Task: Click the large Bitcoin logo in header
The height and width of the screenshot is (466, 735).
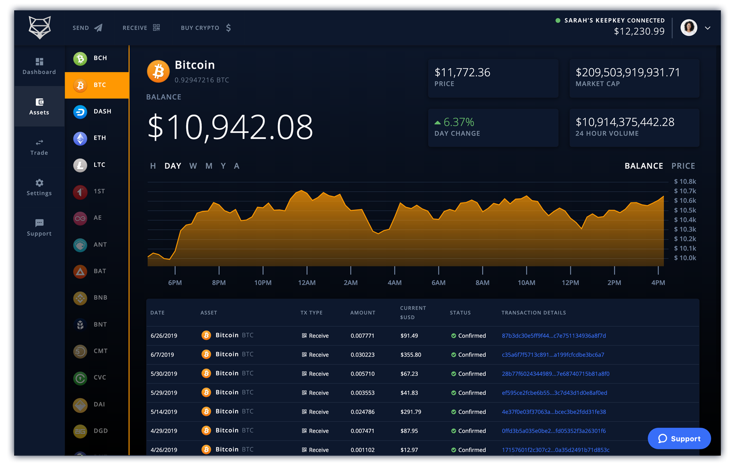Action: tap(158, 72)
